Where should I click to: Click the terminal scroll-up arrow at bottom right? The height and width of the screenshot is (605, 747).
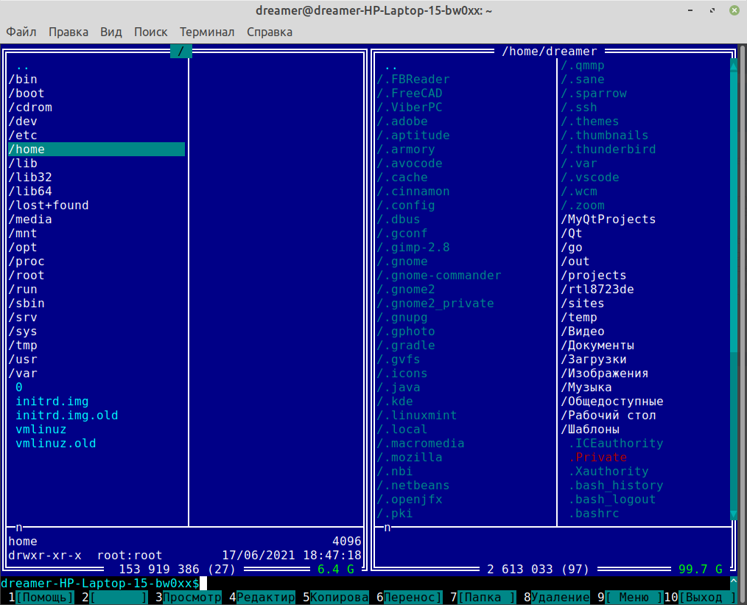[734, 582]
